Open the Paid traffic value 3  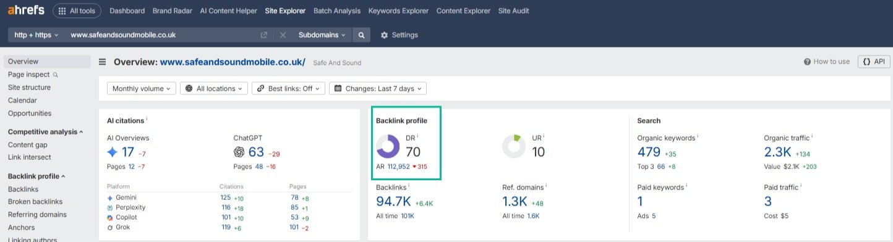(768, 201)
